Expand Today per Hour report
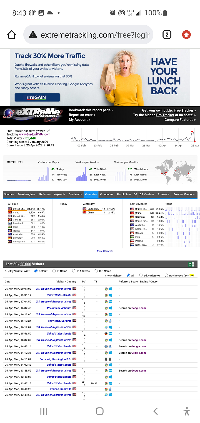 click(15, 162)
